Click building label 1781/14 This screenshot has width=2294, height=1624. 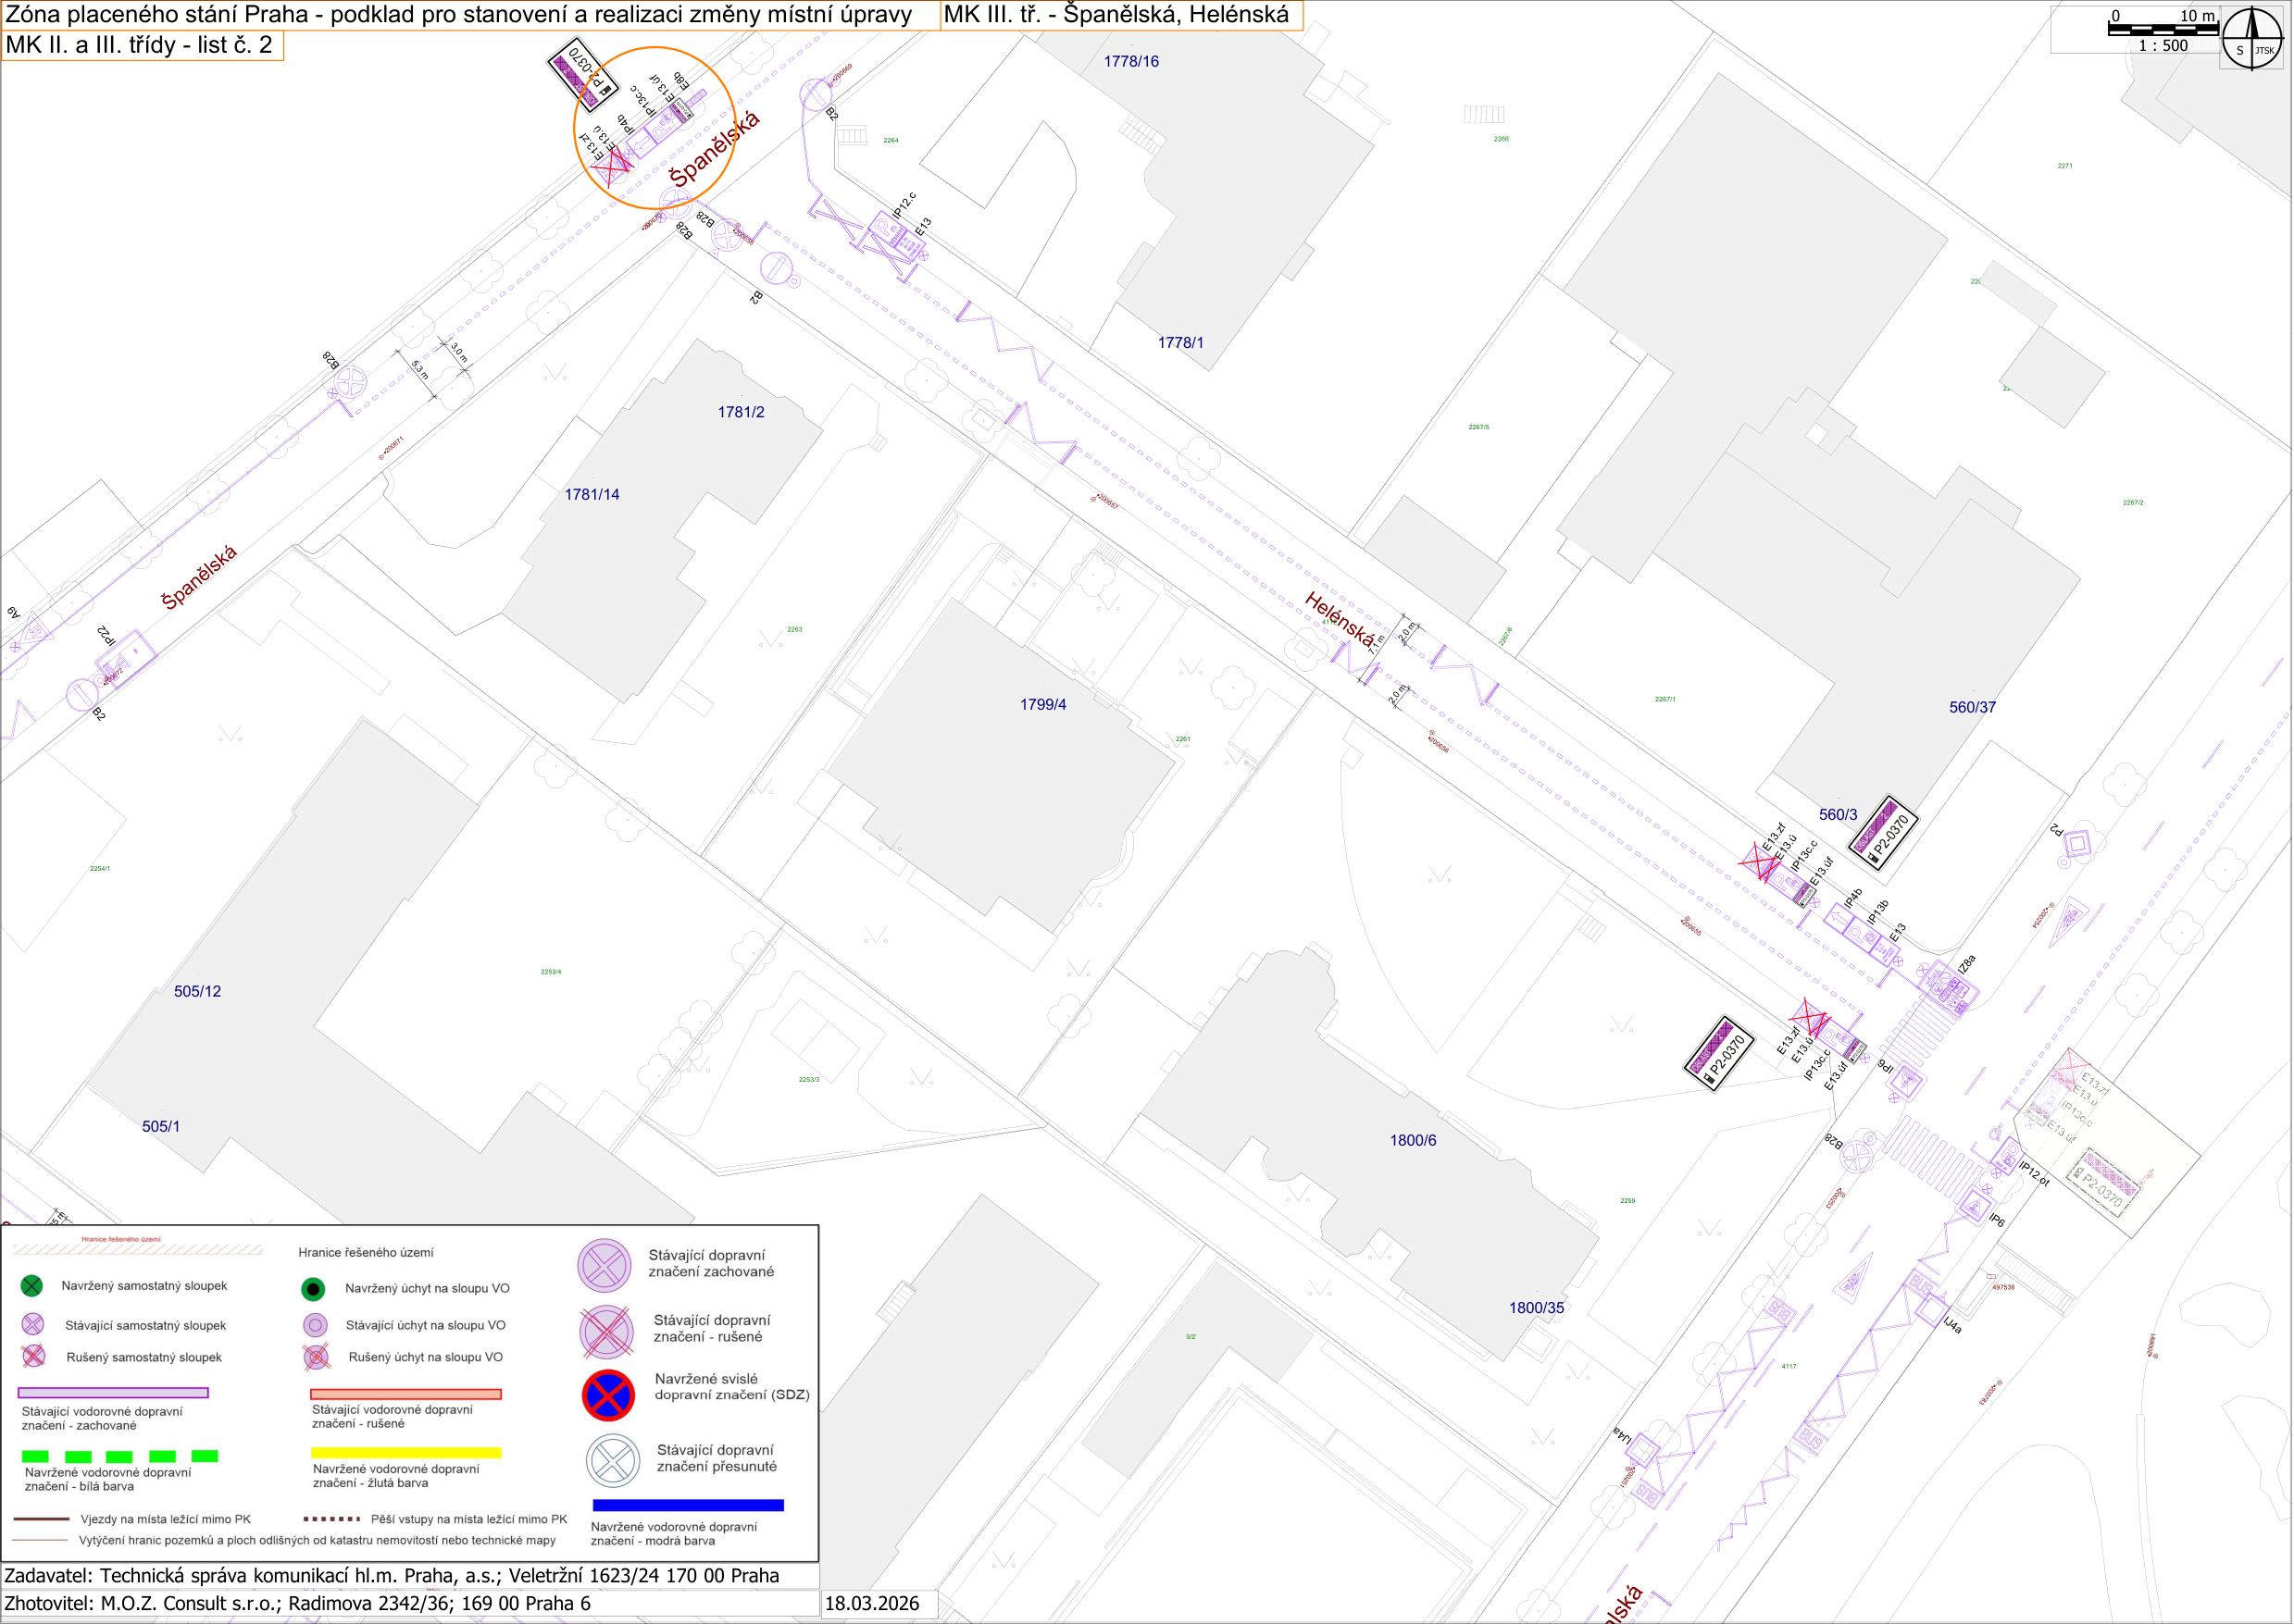point(592,494)
